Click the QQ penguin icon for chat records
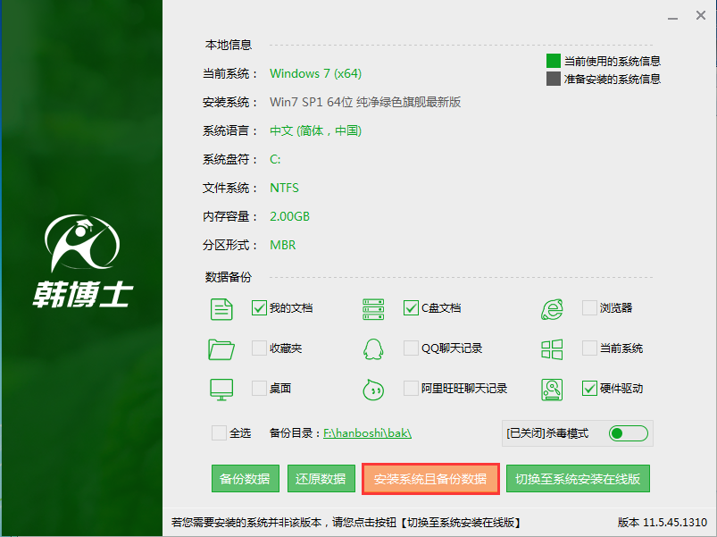The height and width of the screenshot is (537, 717). [372, 348]
